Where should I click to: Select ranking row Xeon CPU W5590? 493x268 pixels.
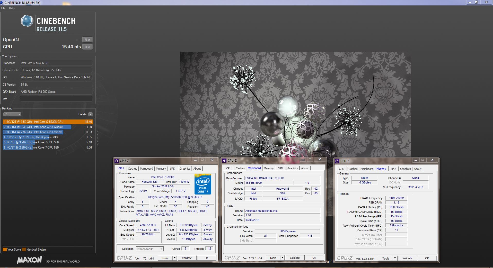coord(48,127)
